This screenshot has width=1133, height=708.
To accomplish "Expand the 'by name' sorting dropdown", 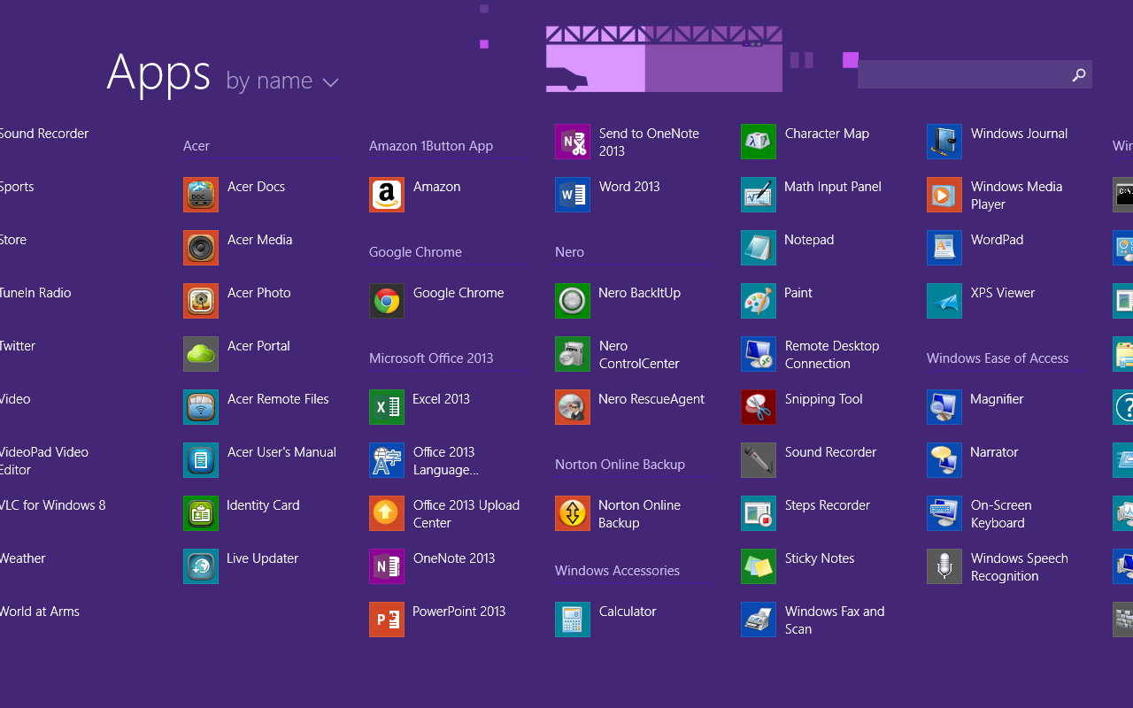I will pos(281,81).
